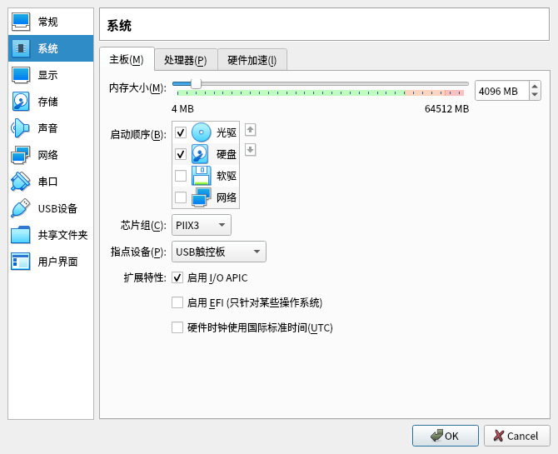The height and width of the screenshot is (454, 558).
Task: Select 用户界面 label in the sidebar
Action: point(57,262)
